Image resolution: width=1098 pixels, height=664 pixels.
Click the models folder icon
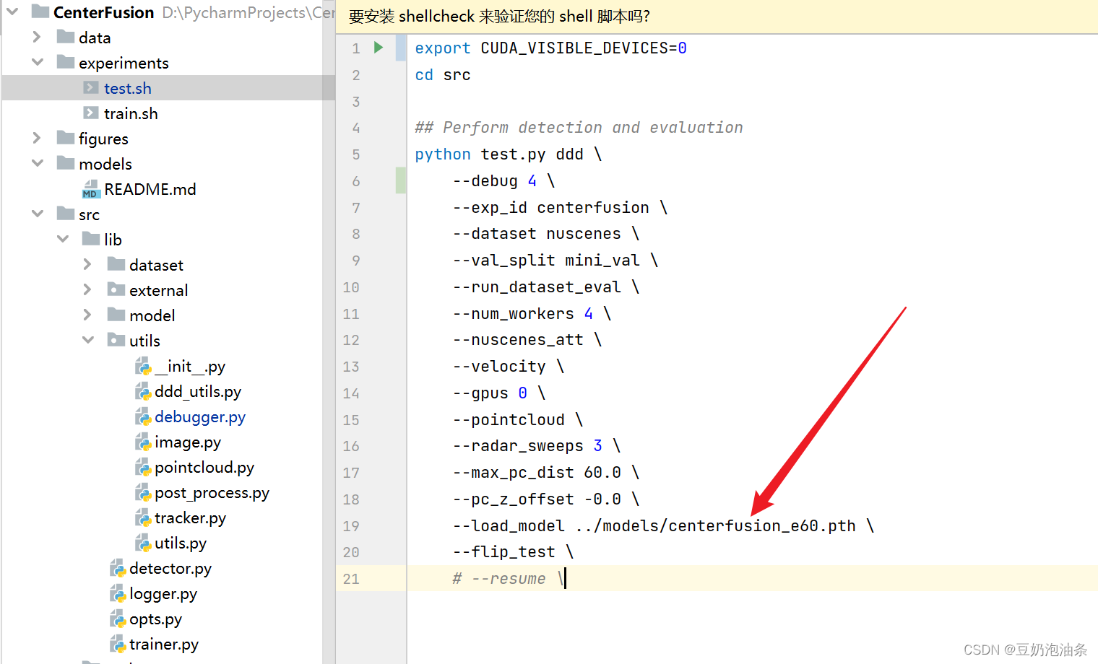[66, 163]
